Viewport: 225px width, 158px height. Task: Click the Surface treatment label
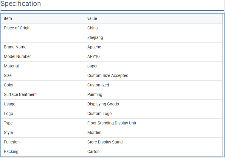(x=20, y=94)
